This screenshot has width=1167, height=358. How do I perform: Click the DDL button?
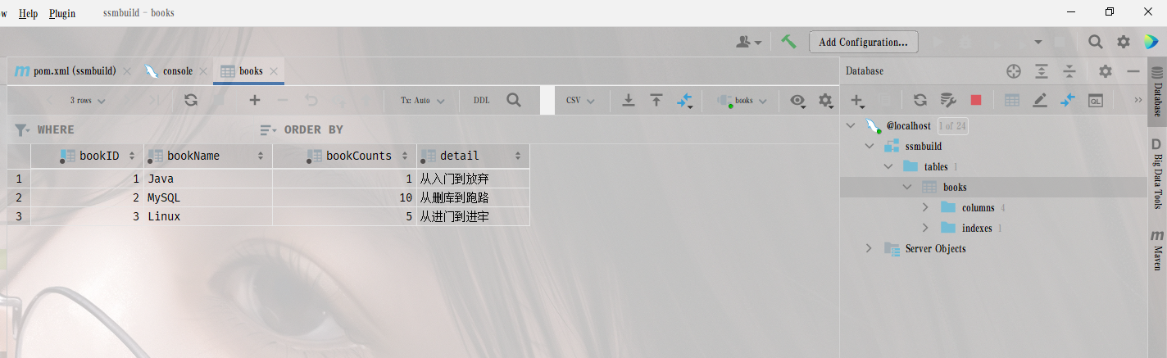pyautogui.click(x=481, y=101)
